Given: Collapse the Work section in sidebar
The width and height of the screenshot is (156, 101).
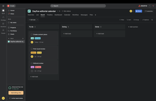Looking at the screenshot, I should [9, 38].
